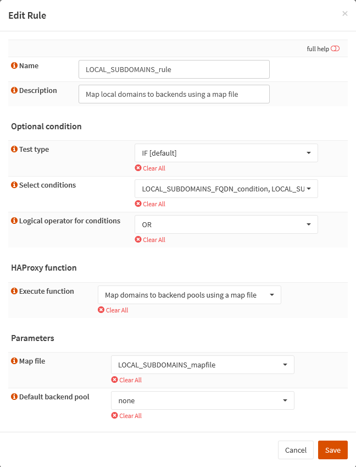Clear All under Map file
356x467 pixels.
126,380
